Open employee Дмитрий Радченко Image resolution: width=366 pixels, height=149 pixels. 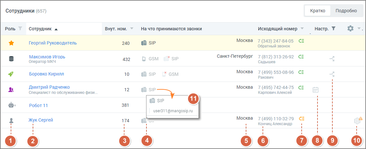tap(49, 87)
